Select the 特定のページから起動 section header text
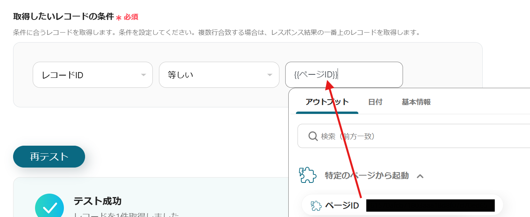This screenshot has height=217, width=530. [x=367, y=176]
